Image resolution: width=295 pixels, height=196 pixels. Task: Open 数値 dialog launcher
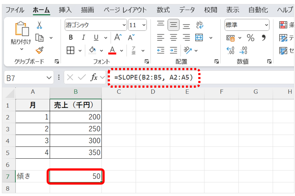[270, 61]
